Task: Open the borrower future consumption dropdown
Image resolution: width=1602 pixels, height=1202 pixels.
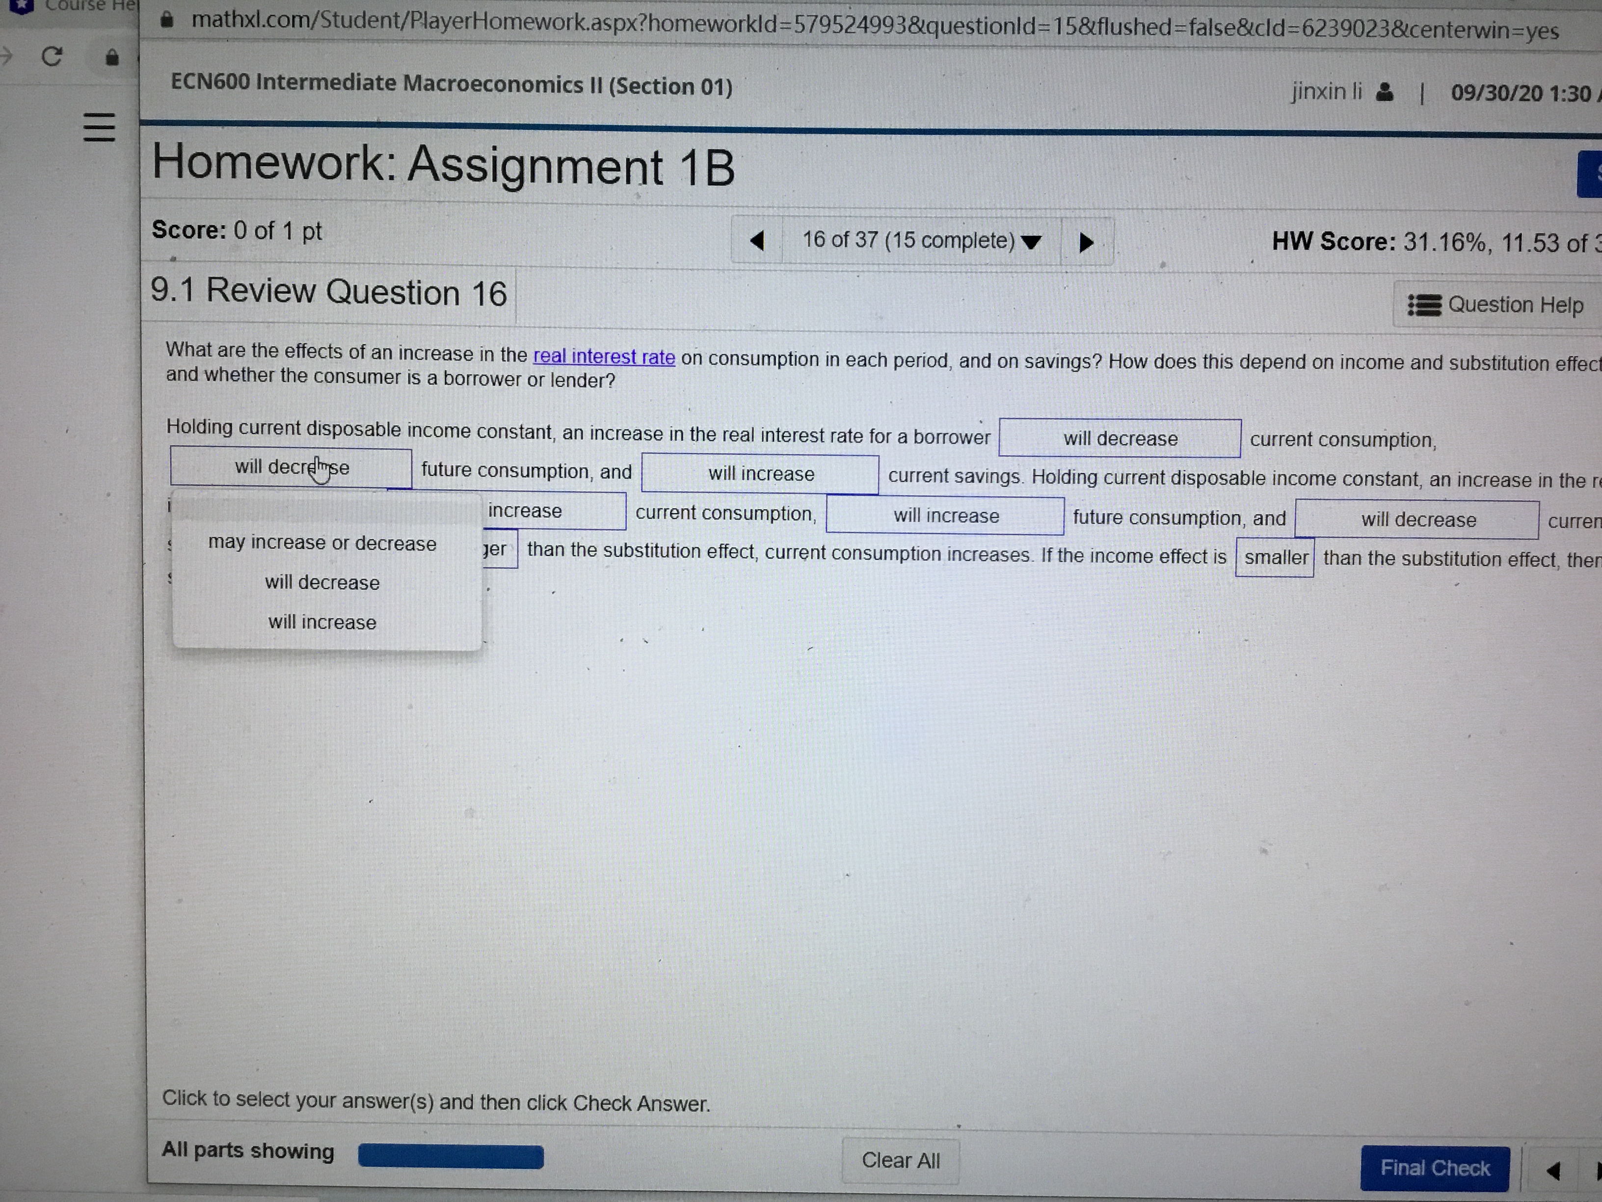Action: click(x=291, y=467)
